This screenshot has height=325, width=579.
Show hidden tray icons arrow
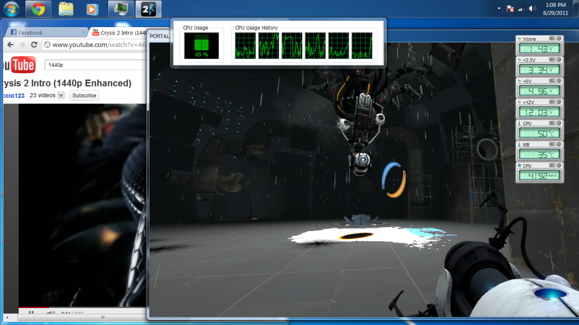point(499,8)
